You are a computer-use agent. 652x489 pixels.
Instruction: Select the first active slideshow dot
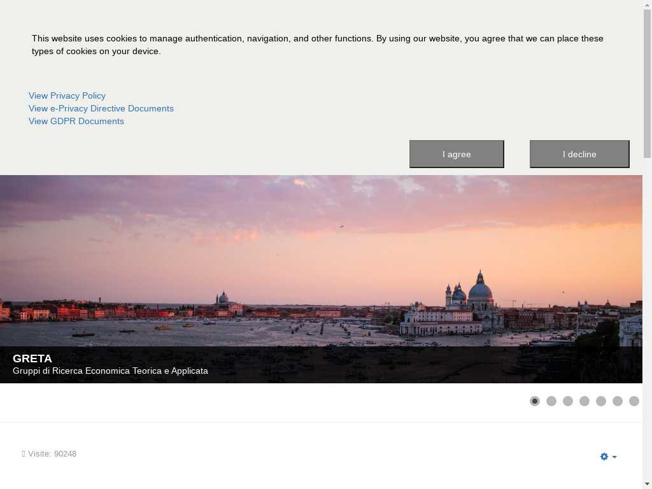point(535,401)
